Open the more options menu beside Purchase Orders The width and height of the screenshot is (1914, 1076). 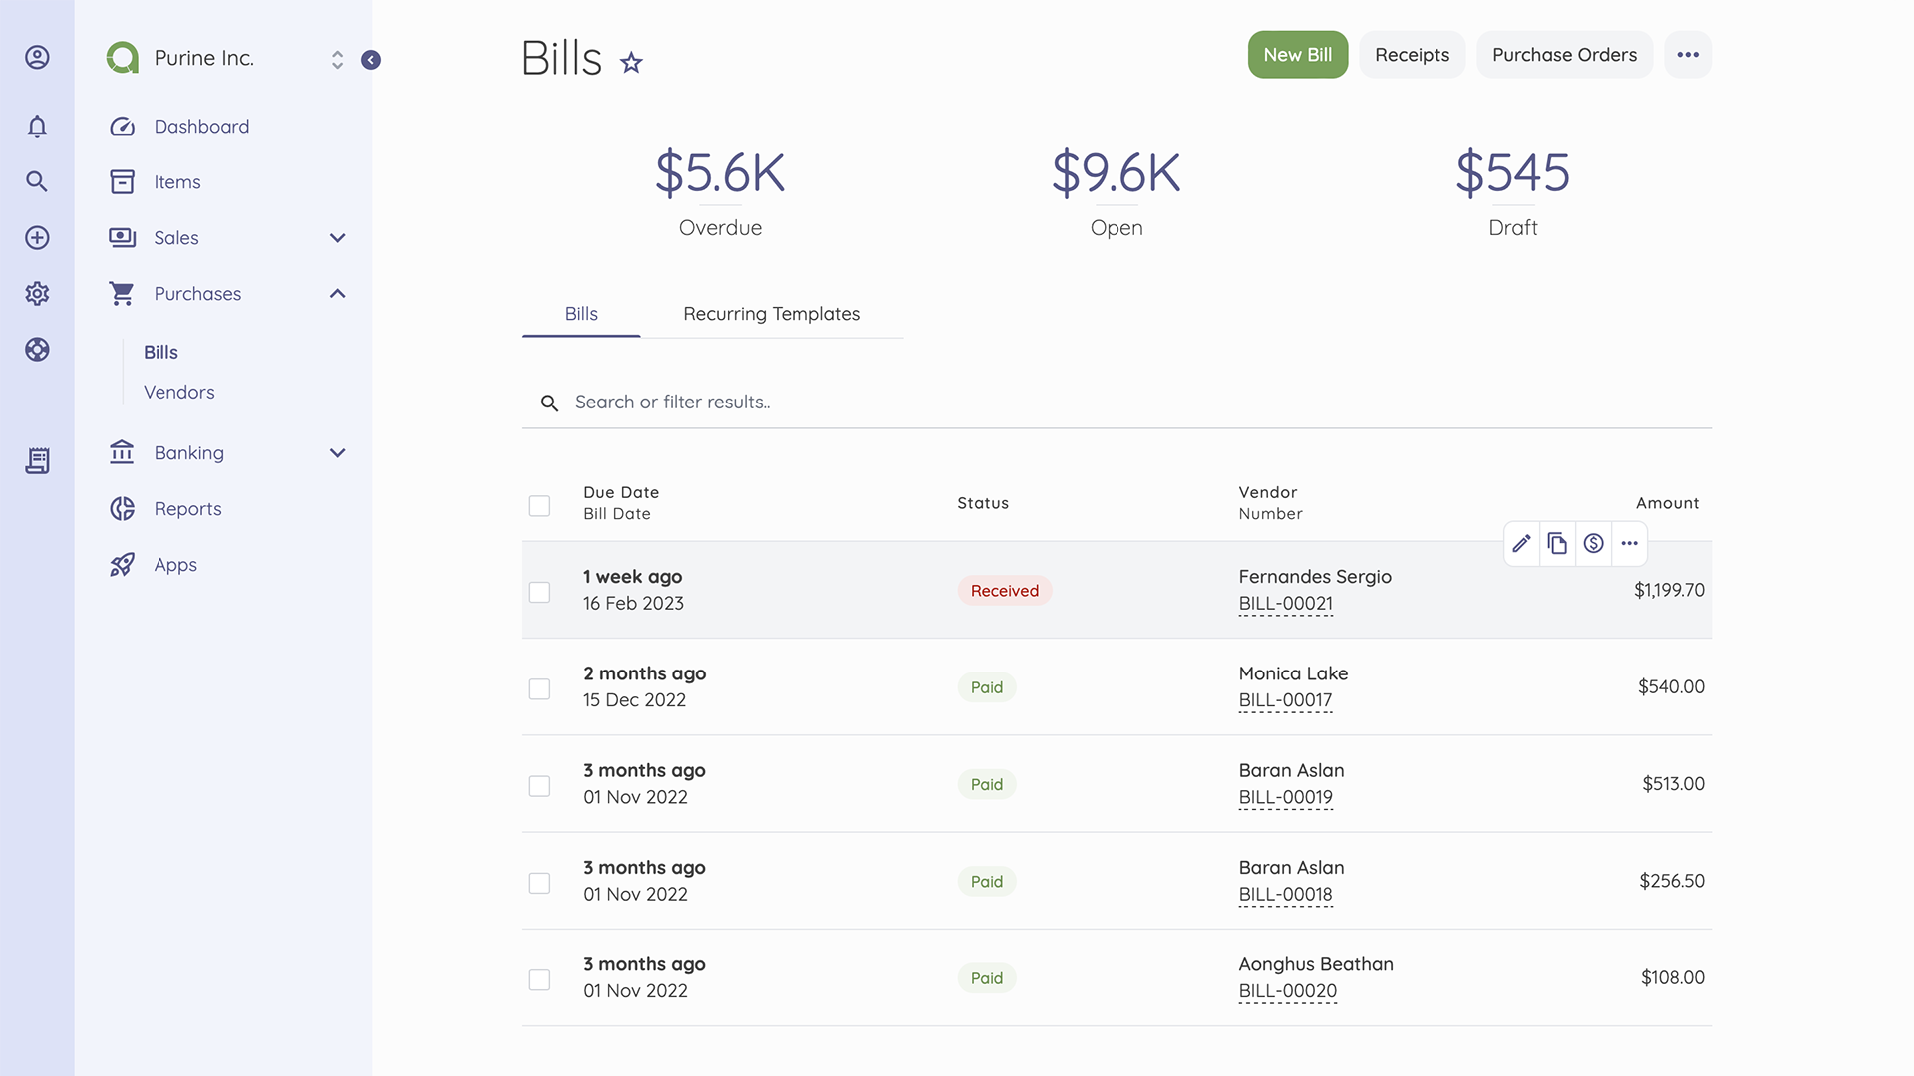pyautogui.click(x=1688, y=55)
